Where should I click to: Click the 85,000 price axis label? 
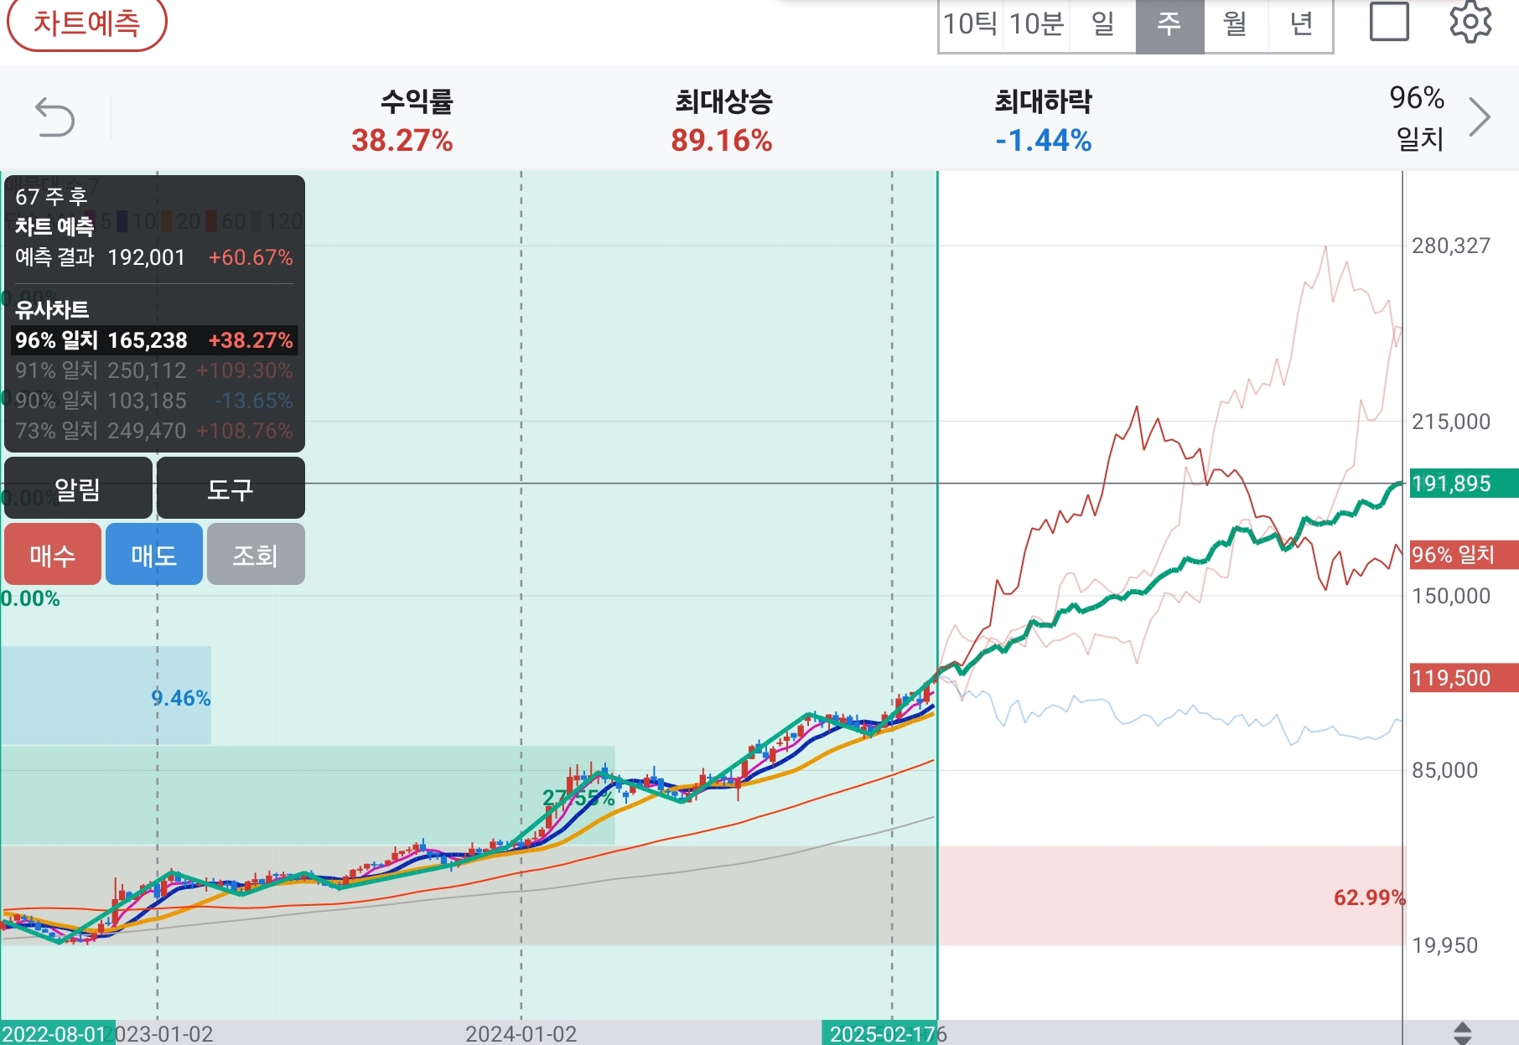click(x=1445, y=770)
